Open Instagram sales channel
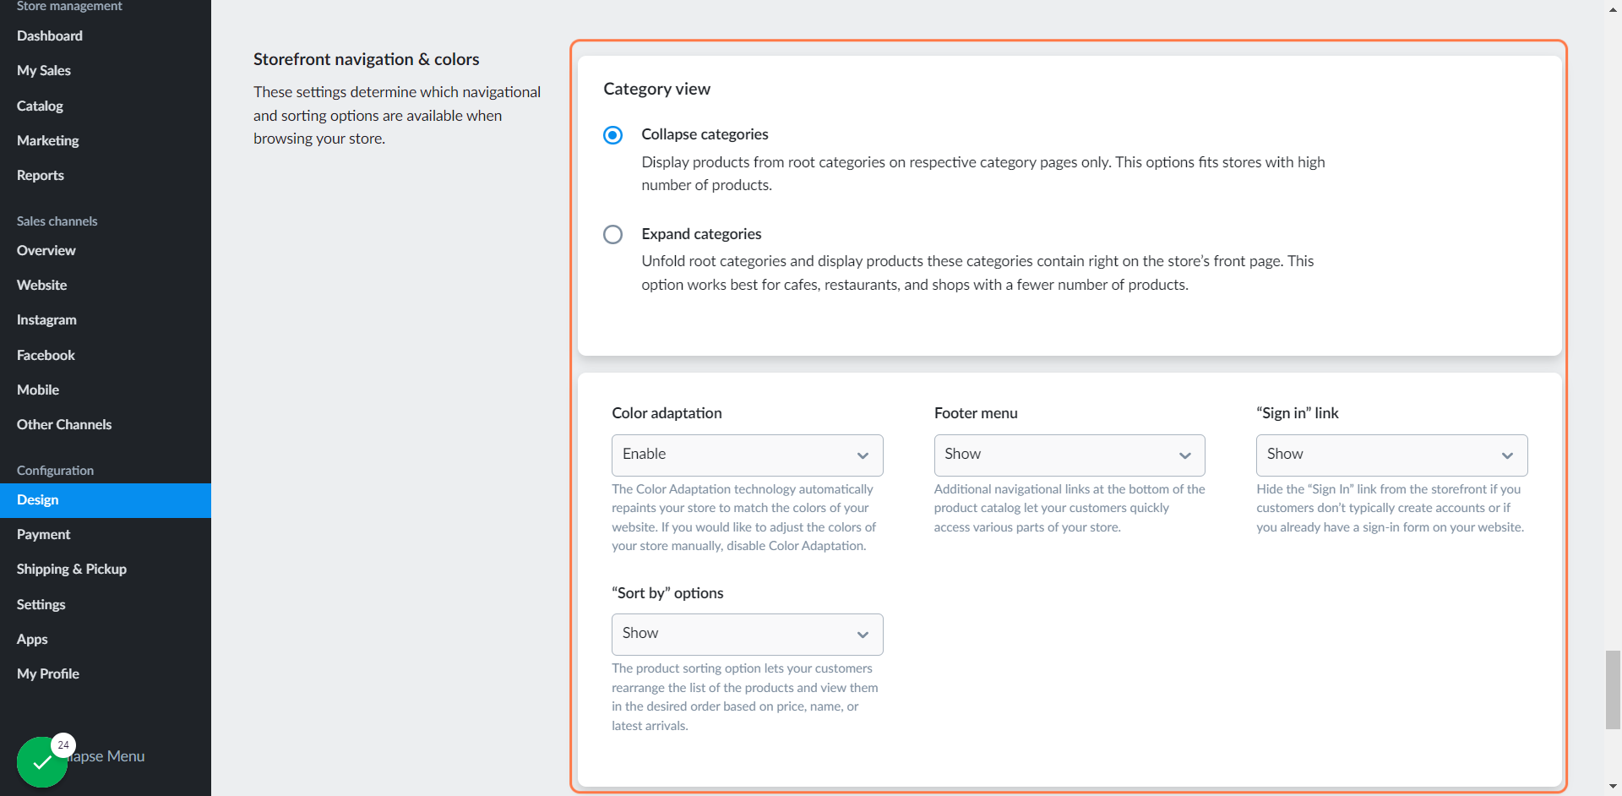1622x796 pixels. pos(46,319)
